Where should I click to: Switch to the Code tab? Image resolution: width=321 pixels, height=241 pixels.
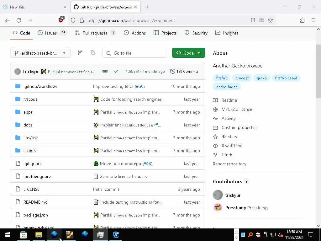click(x=21, y=33)
